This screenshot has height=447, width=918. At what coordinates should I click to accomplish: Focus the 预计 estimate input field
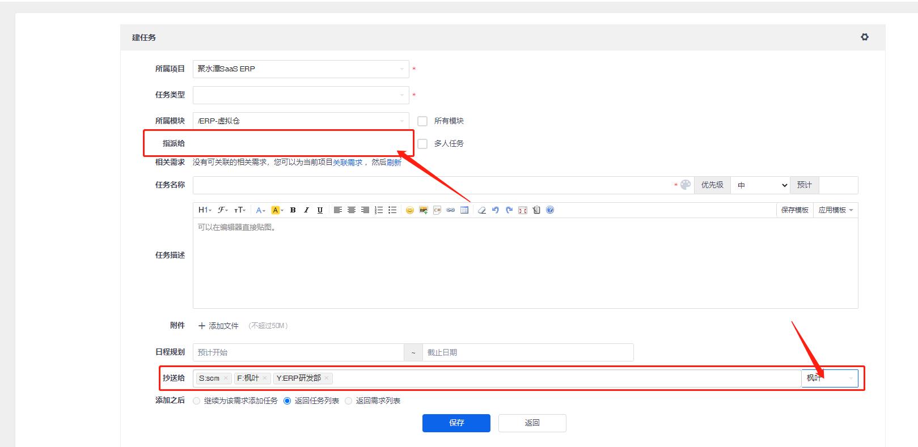coord(839,185)
